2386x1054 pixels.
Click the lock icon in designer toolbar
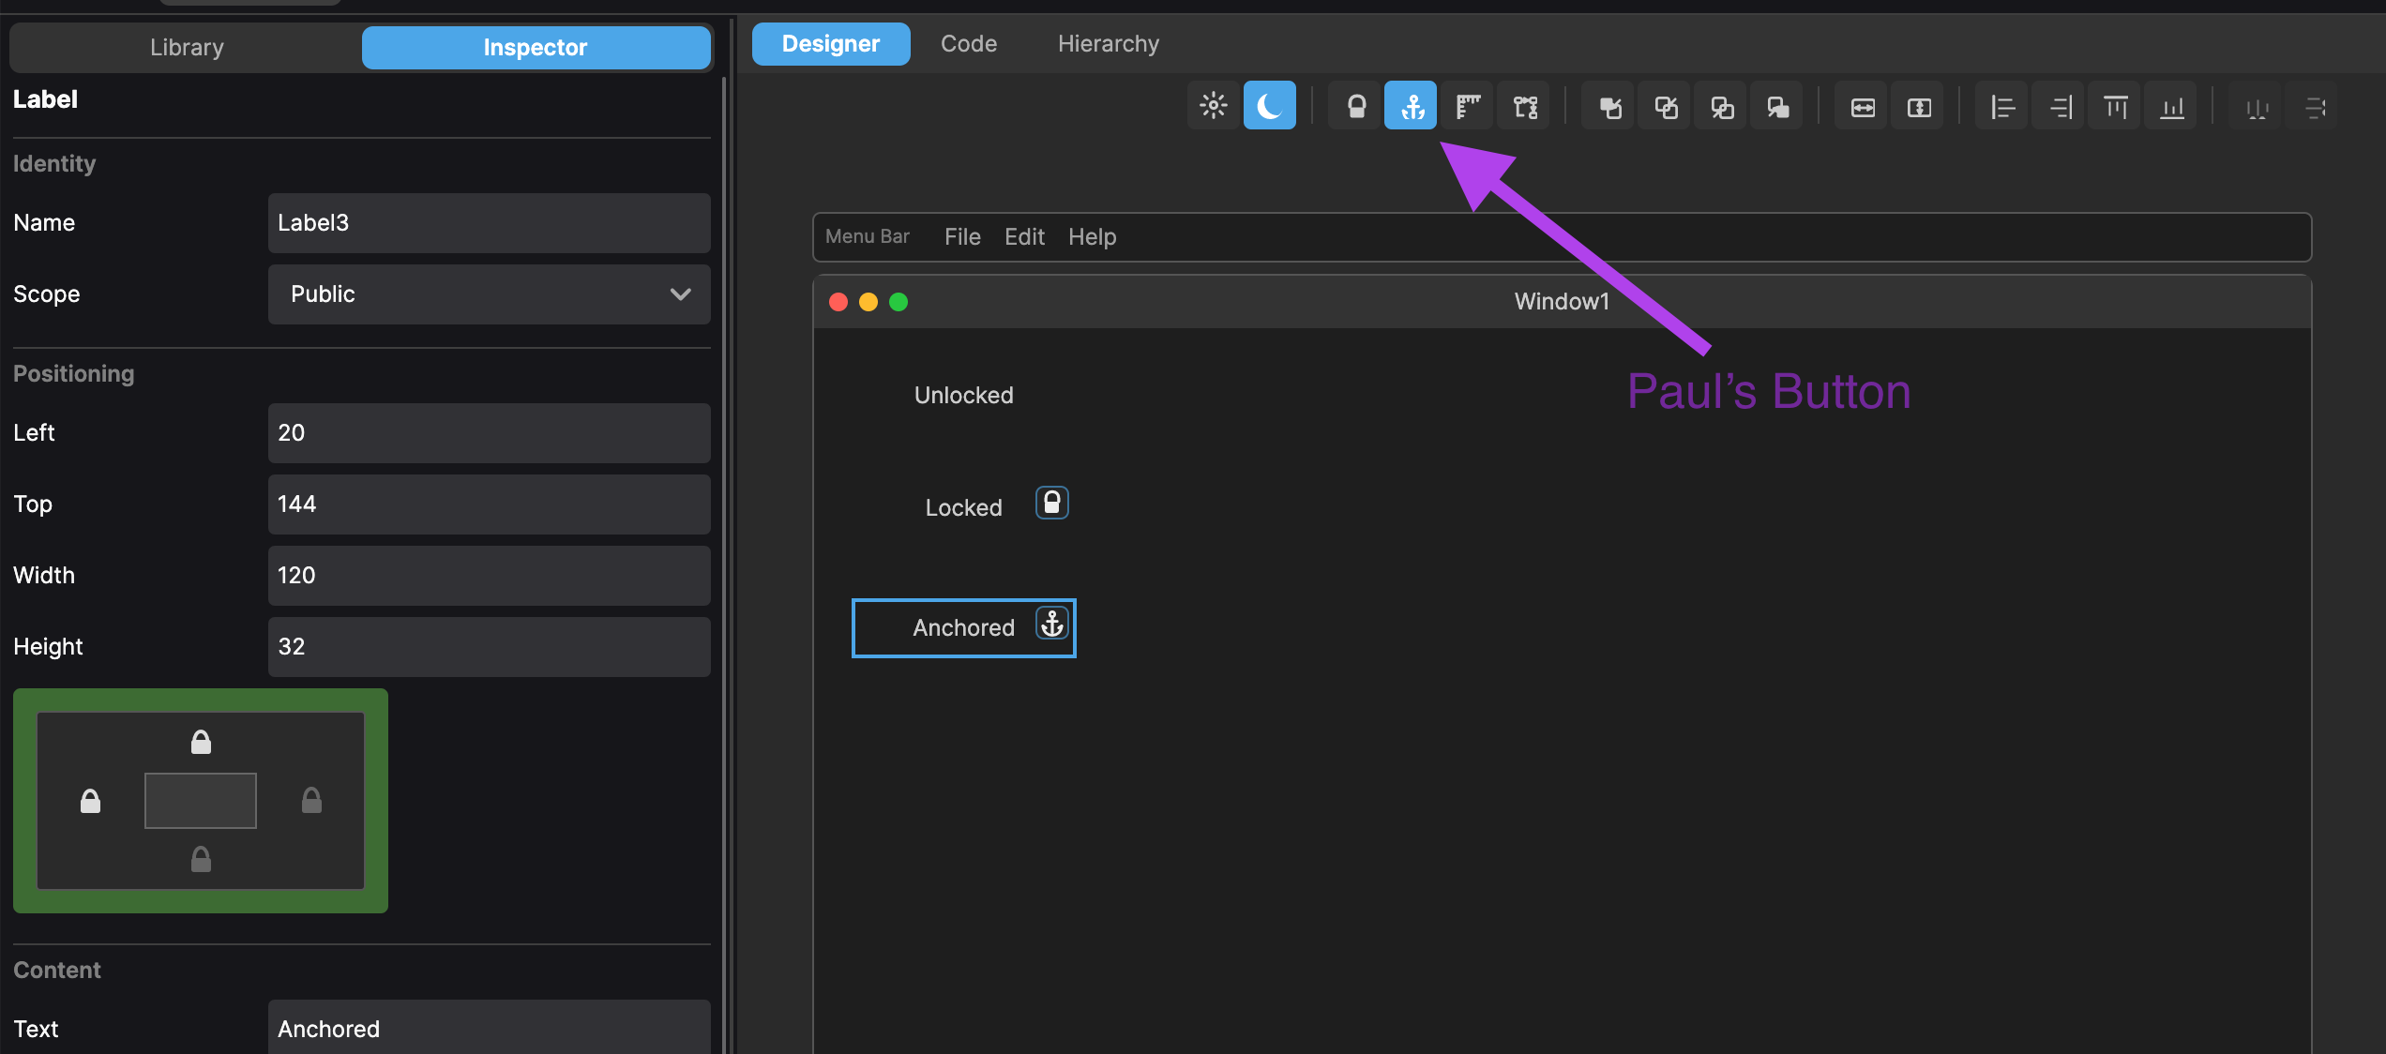click(1356, 106)
